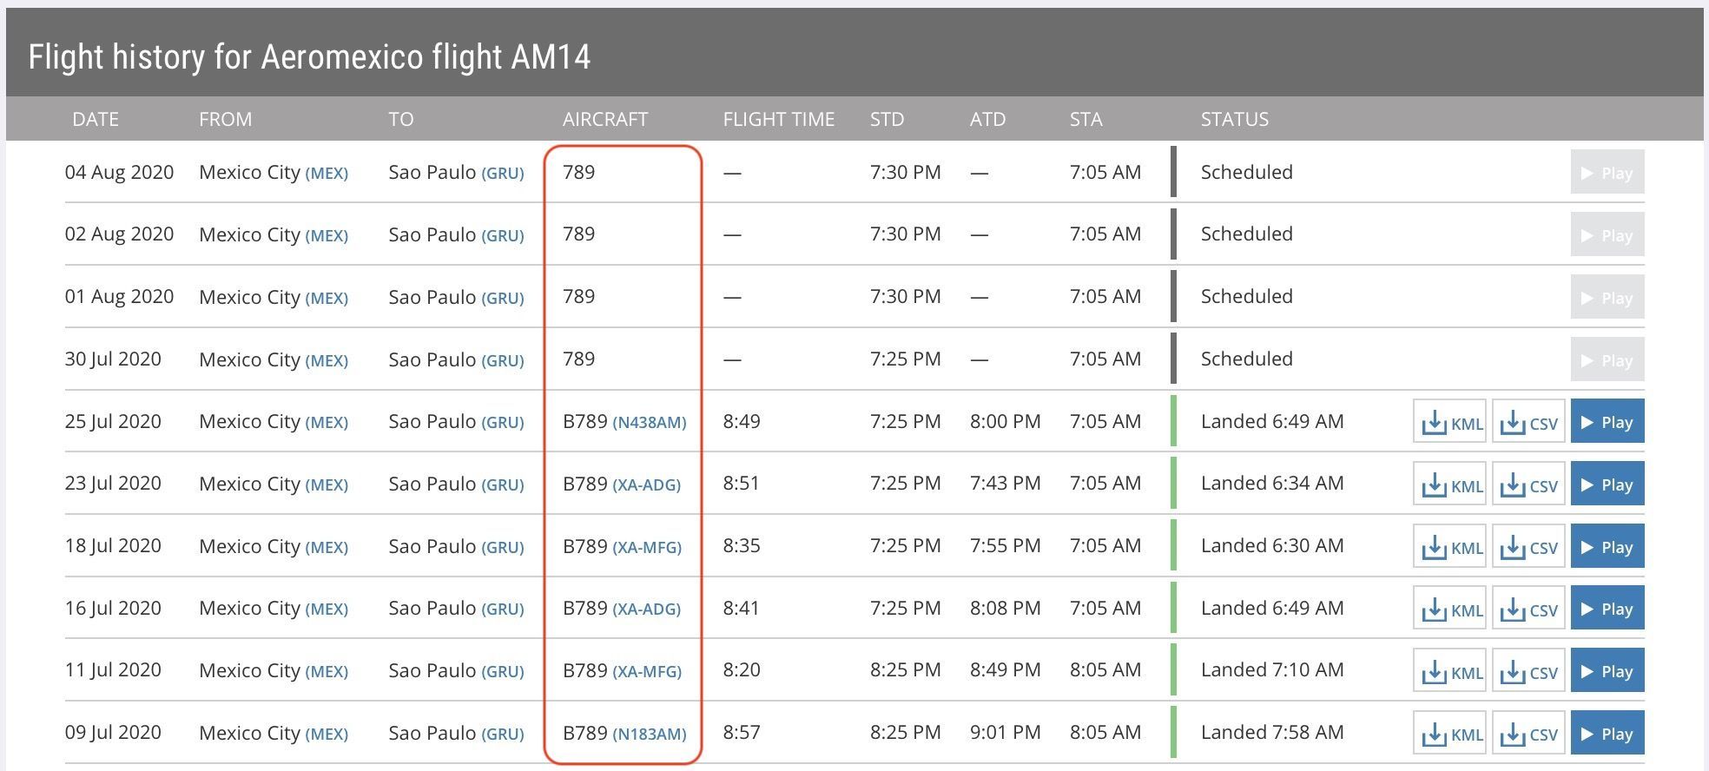Click the 'Flight history for Aeromexico flight AM14' heading

coord(310,57)
